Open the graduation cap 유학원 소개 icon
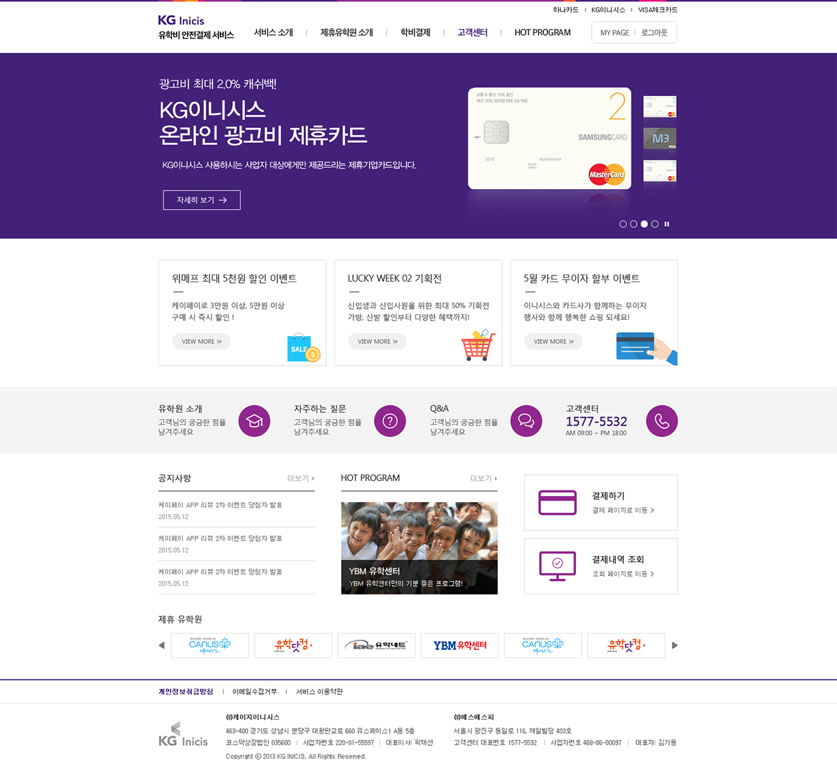837x776 pixels. tap(255, 421)
